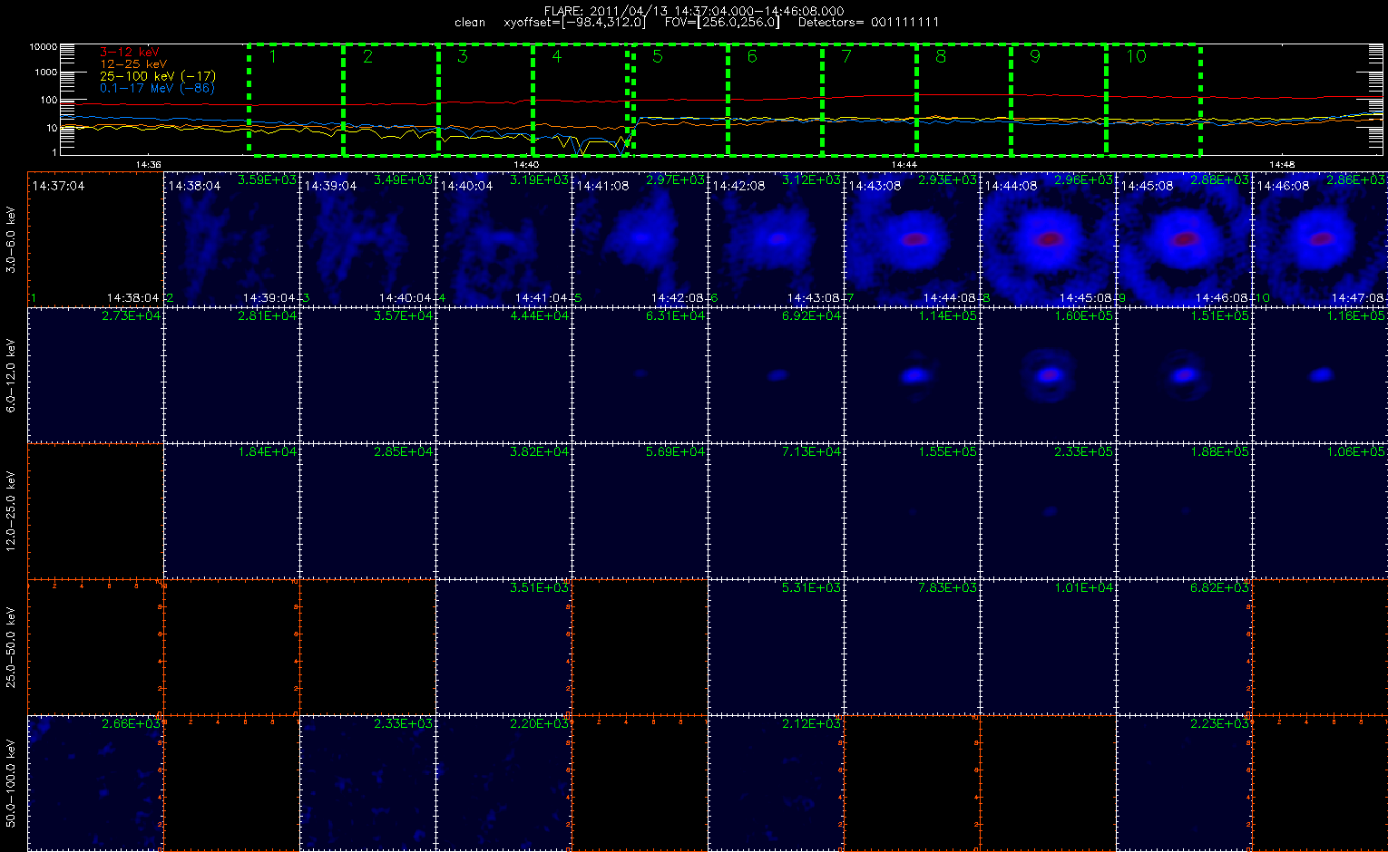Select interval marker 8 on the light curve
This screenshot has width=1388, height=852.
(941, 56)
